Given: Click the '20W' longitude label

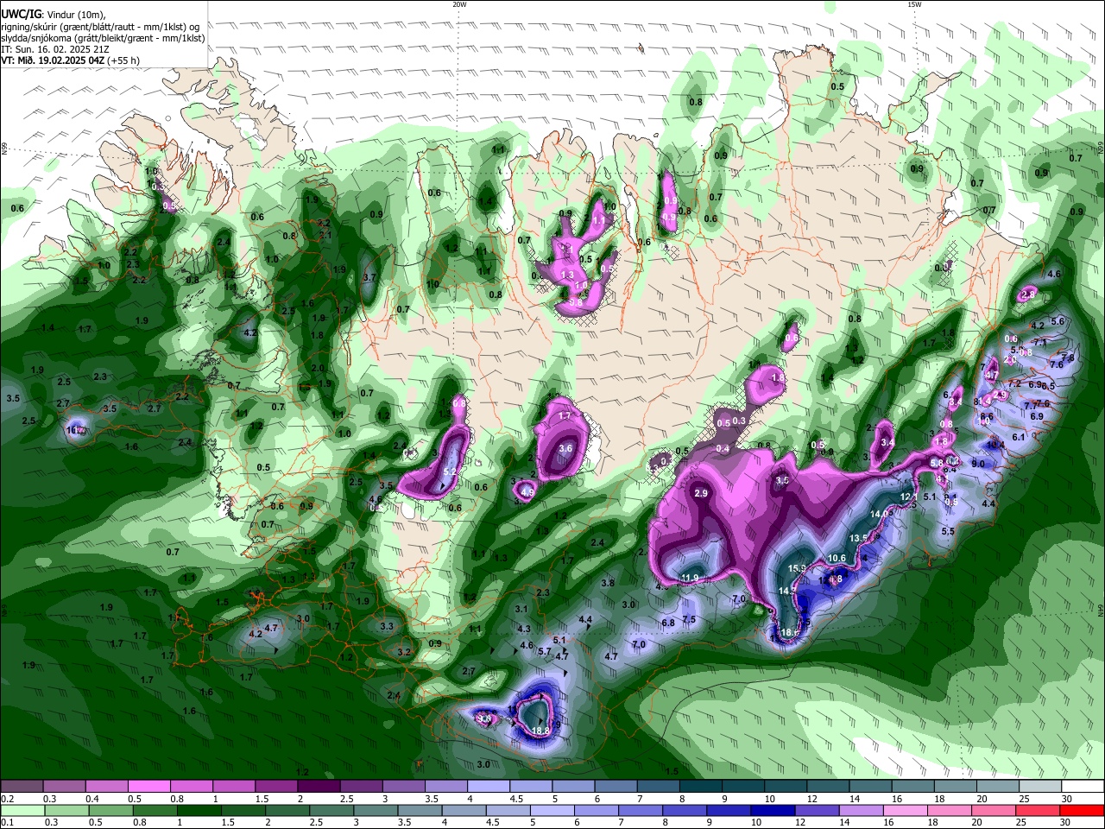Looking at the screenshot, I should pos(459,4).
